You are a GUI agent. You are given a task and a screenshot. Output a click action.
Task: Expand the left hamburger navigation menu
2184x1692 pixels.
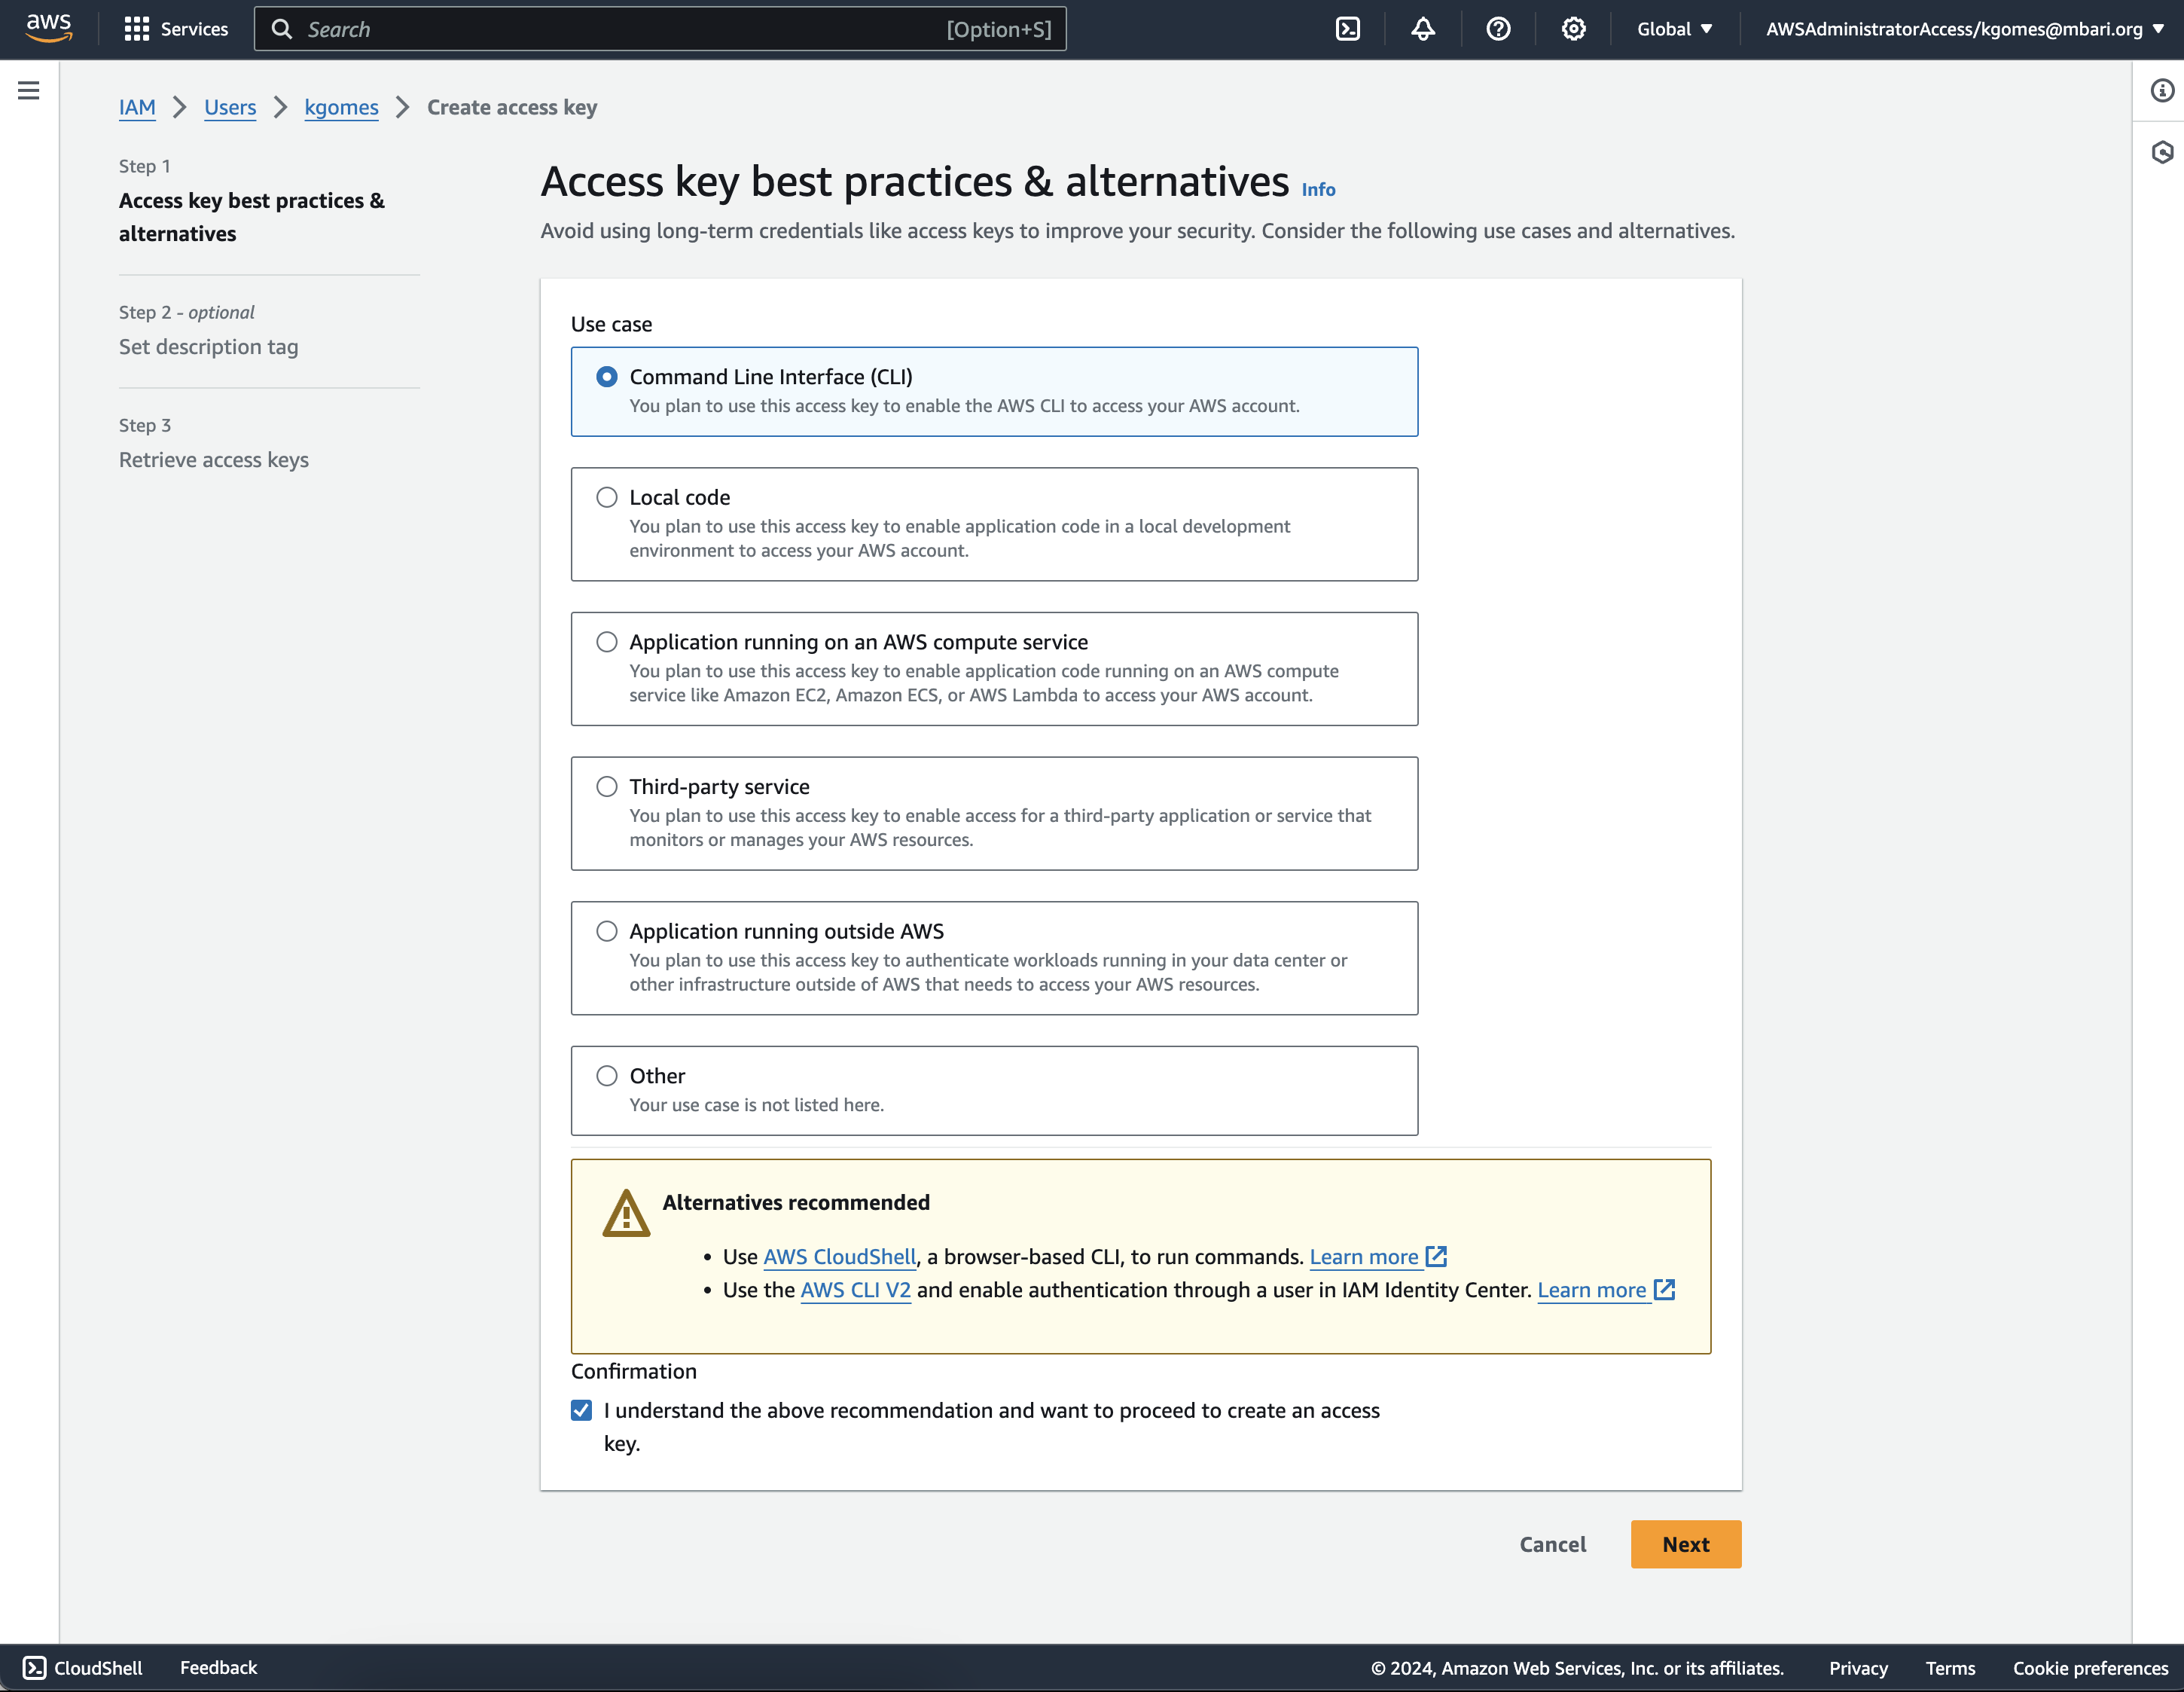click(x=29, y=91)
